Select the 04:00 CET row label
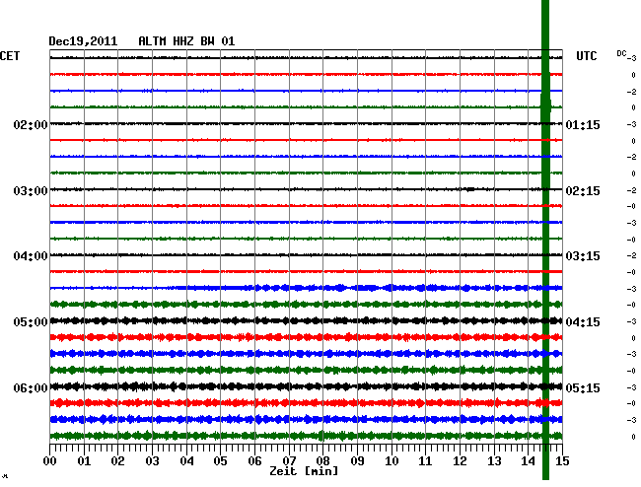The image size is (641, 487). click(31, 256)
